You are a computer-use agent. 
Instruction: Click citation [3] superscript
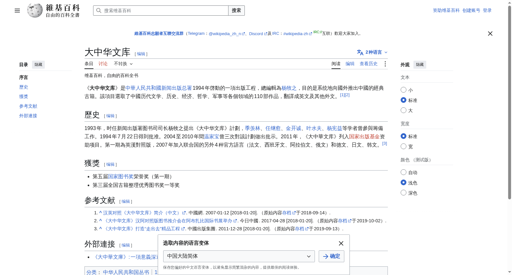point(385,144)
